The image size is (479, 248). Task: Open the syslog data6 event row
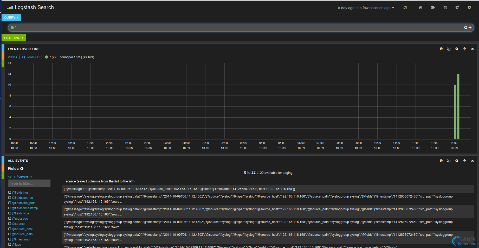[268, 212]
